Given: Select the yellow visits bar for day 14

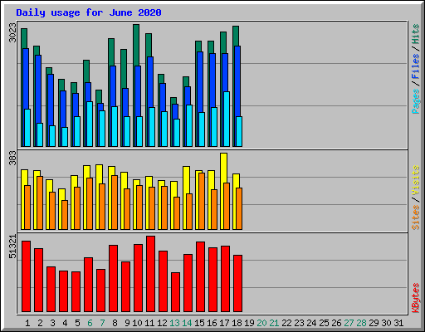Looking at the screenshot, I should coord(187,180).
